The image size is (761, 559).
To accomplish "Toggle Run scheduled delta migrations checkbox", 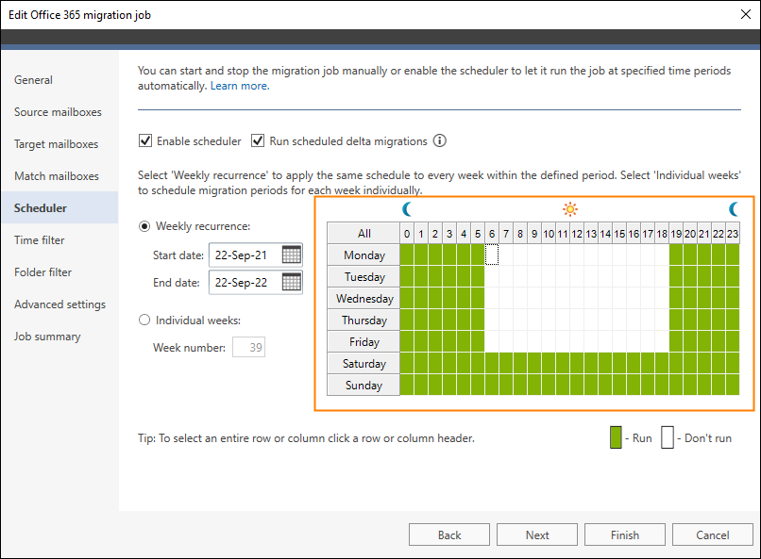I will (258, 141).
